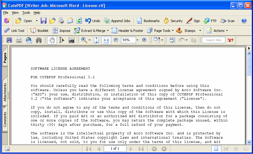Click the Undo button
253x154 pixels.
93,21
